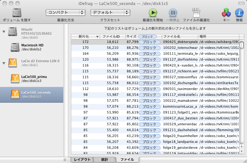Switch to the ファイル tab
This screenshot has height=163, width=247.
[x=127, y=160]
